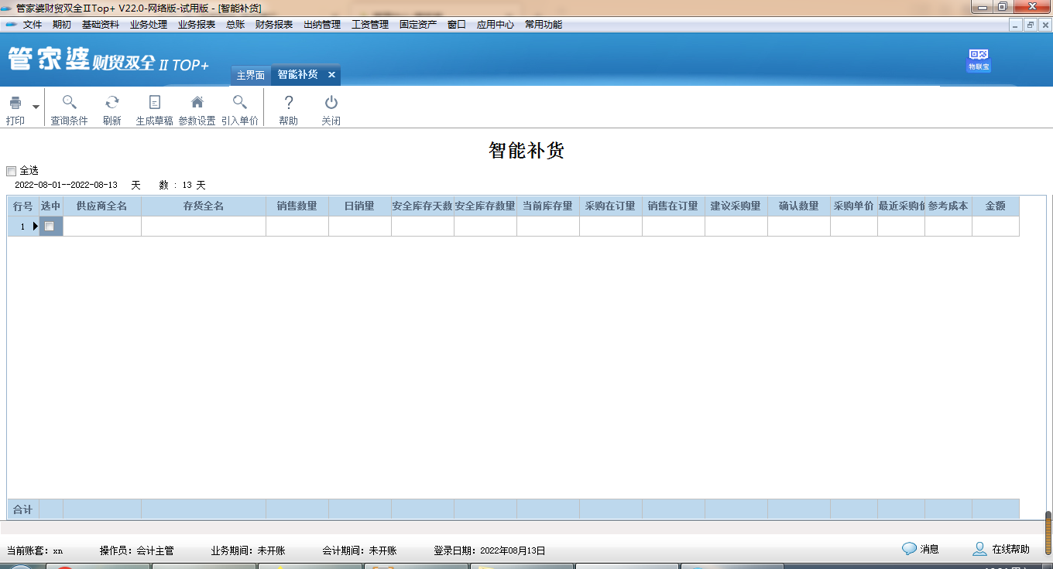The width and height of the screenshot is (1053, 569).
Task: Expand the Print button dropdown arrow
Action: (x=36, y=107)
